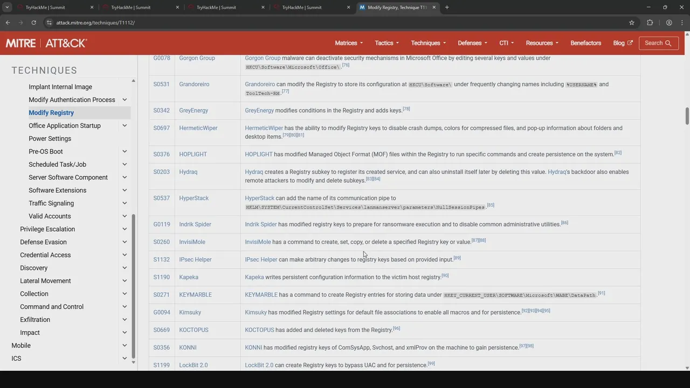
Task: Bookmark this page with the star icon
Action: pos(632,23)
